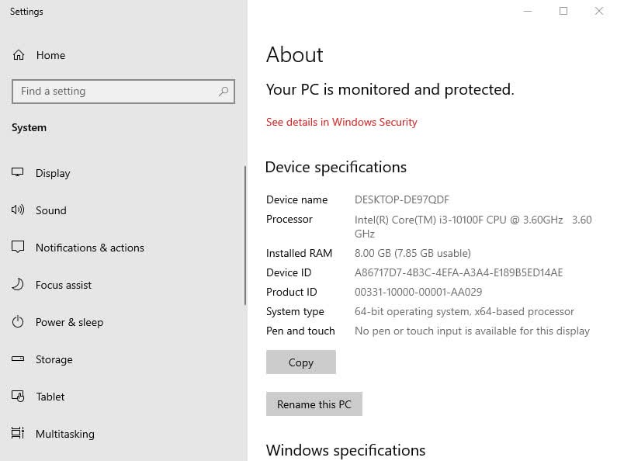This screenshot has height=461, width=617.
Task: Click the Rename this PC button
Action: click(314, 404)
